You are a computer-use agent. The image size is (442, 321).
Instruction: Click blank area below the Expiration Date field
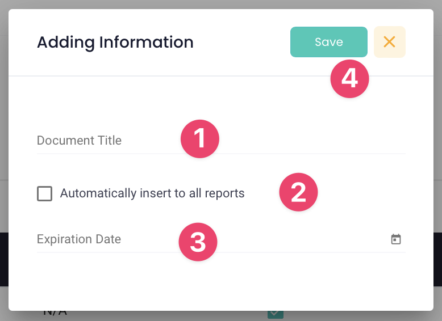[220, 281]
